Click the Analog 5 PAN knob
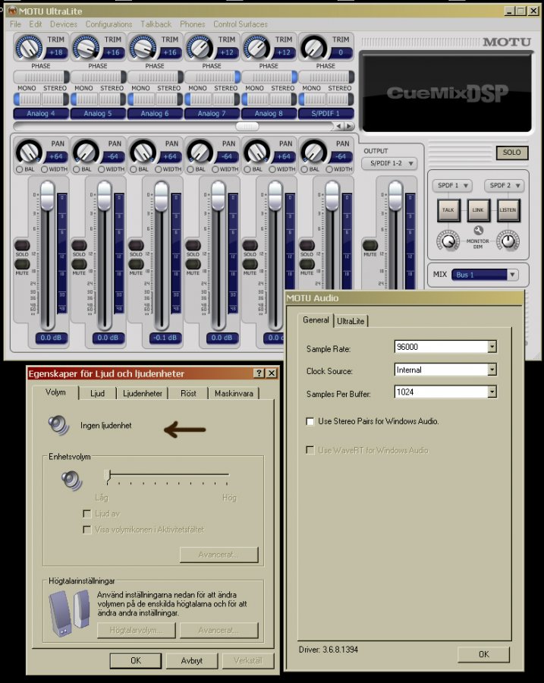The height and width of the screenshot is (683, 544). [86, 152]
